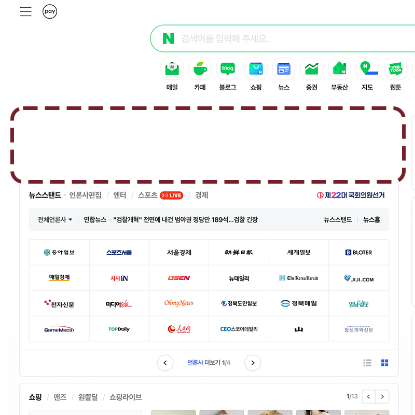Open the 메일 mail shortcut icon

172,69
